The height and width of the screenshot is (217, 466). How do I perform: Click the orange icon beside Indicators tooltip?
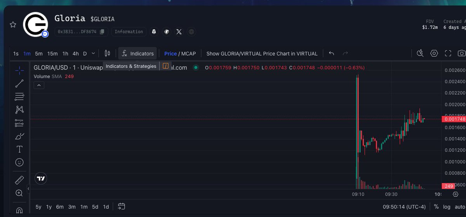(x=166, y=66)
